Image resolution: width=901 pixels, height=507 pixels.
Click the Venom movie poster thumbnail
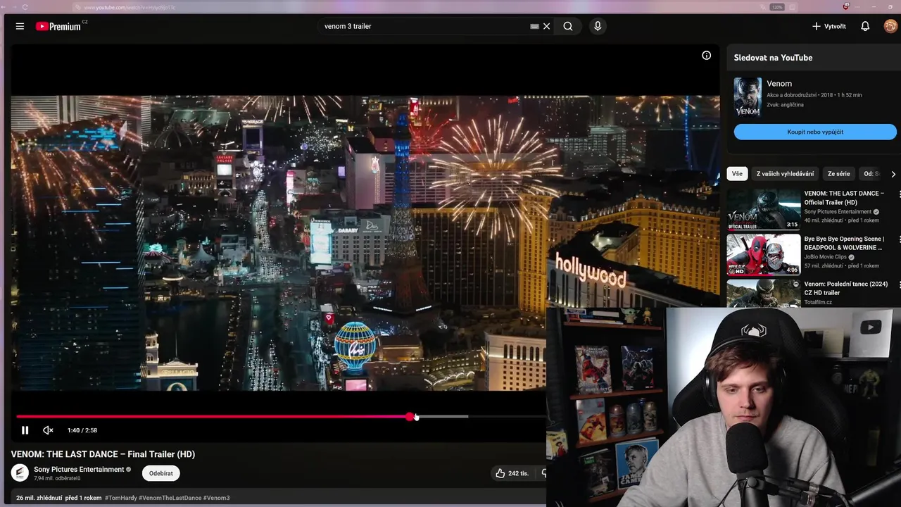[x=748, y=96]
